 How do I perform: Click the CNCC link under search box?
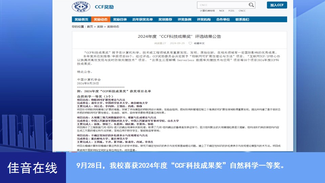242,11
